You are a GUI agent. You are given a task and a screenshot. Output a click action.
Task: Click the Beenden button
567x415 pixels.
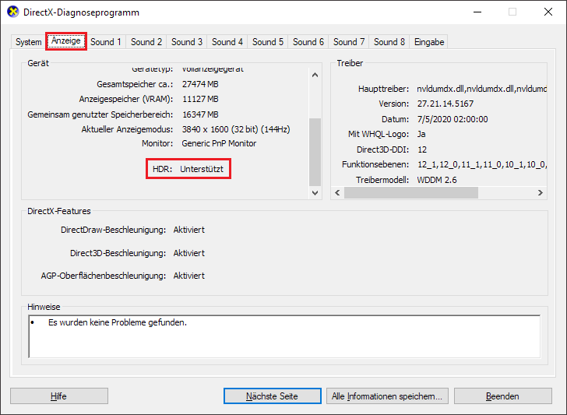(502, 396)
